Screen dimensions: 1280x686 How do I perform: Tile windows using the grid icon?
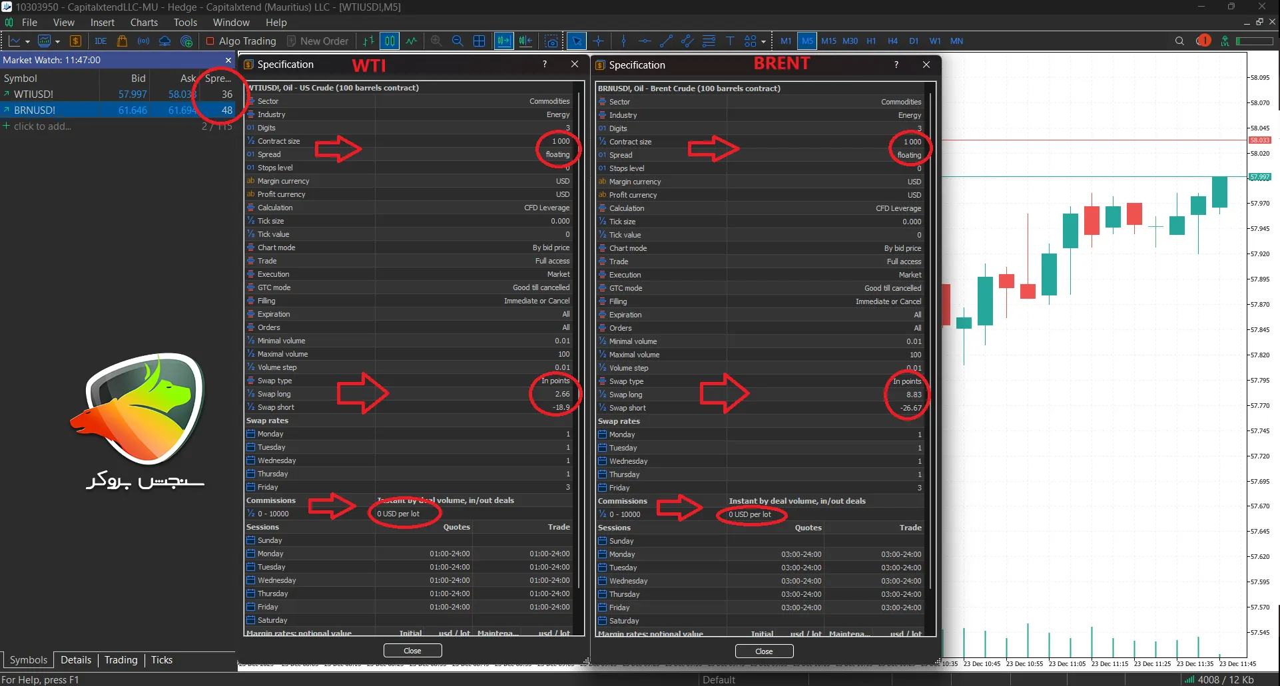point(479,41)
